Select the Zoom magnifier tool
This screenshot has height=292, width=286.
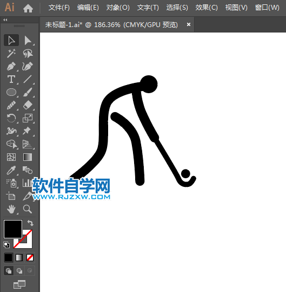tap(28, 209)
